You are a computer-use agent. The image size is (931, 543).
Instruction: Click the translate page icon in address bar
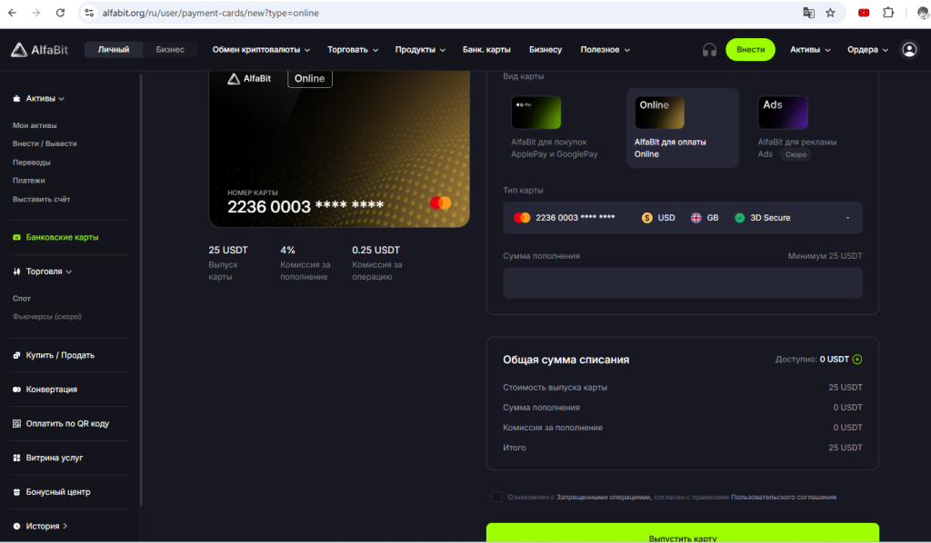(x=808, y=13)
